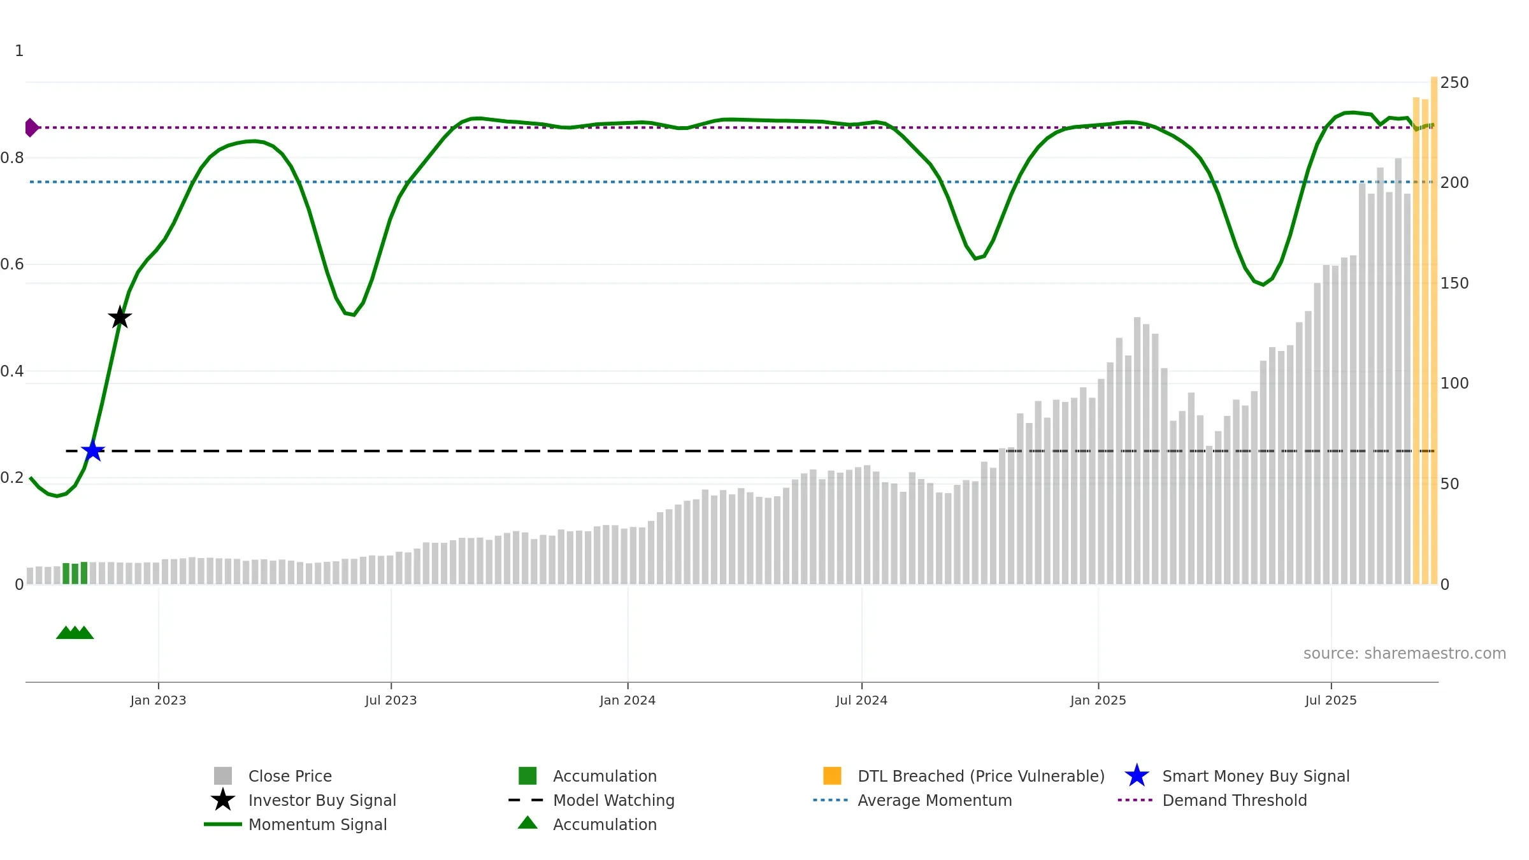
Task: Click the blue star legend icon
Action: click(1137, 776)
